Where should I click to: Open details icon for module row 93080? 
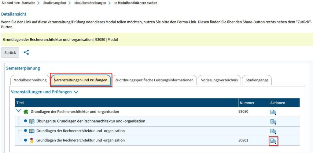(x=273, y=112)
